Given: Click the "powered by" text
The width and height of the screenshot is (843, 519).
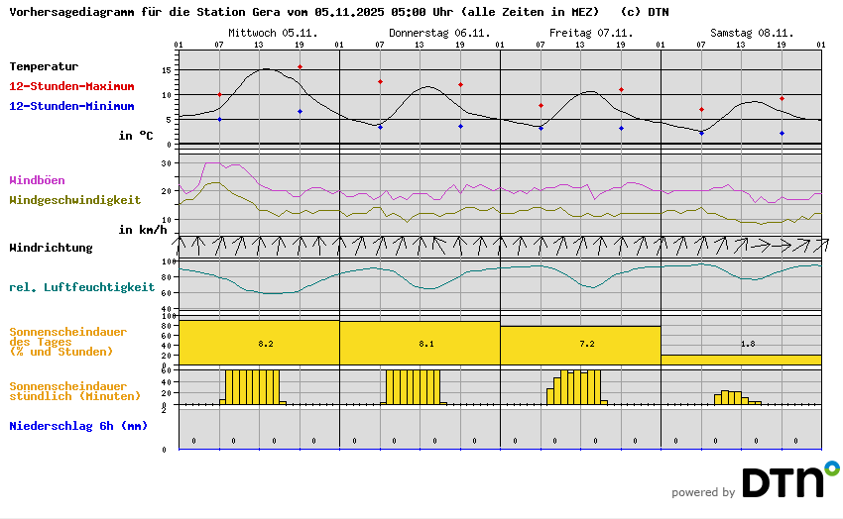Looking at the screenshot, I should [x=703, y=492].
